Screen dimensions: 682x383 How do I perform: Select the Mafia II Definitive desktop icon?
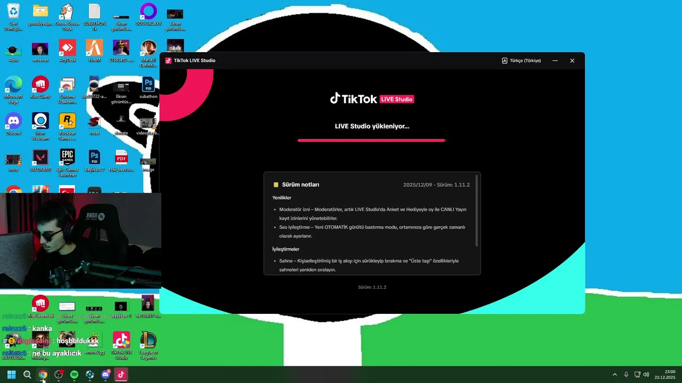[x=148, y=53]
